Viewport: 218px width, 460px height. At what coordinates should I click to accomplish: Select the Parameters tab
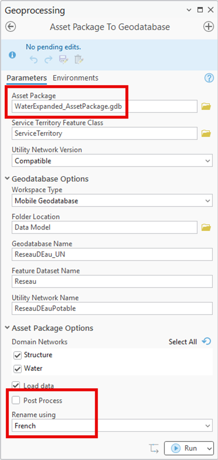27,78
